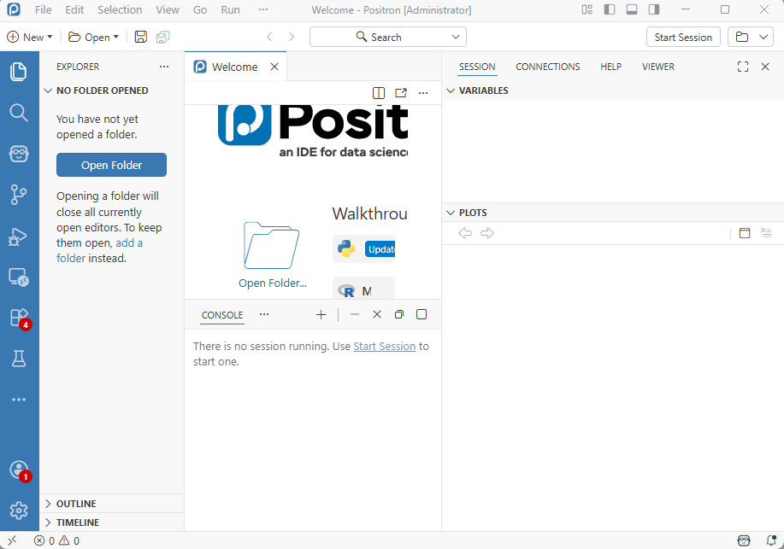Click the Search command center field

point(387,38)
